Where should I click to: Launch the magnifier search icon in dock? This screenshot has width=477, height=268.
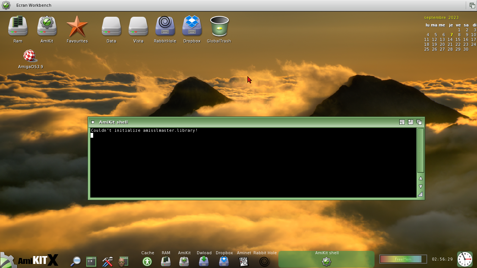pos(76,261)
